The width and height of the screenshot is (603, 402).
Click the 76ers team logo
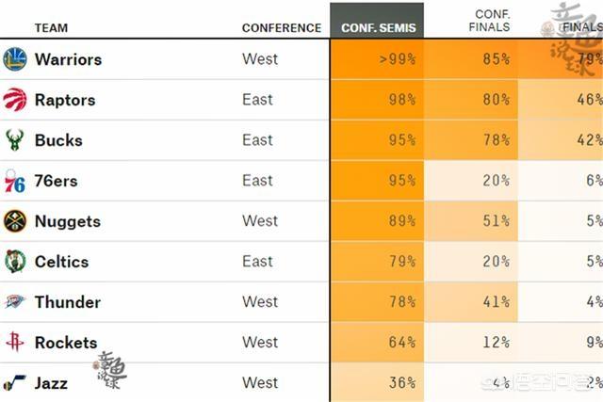coord(15,181)
